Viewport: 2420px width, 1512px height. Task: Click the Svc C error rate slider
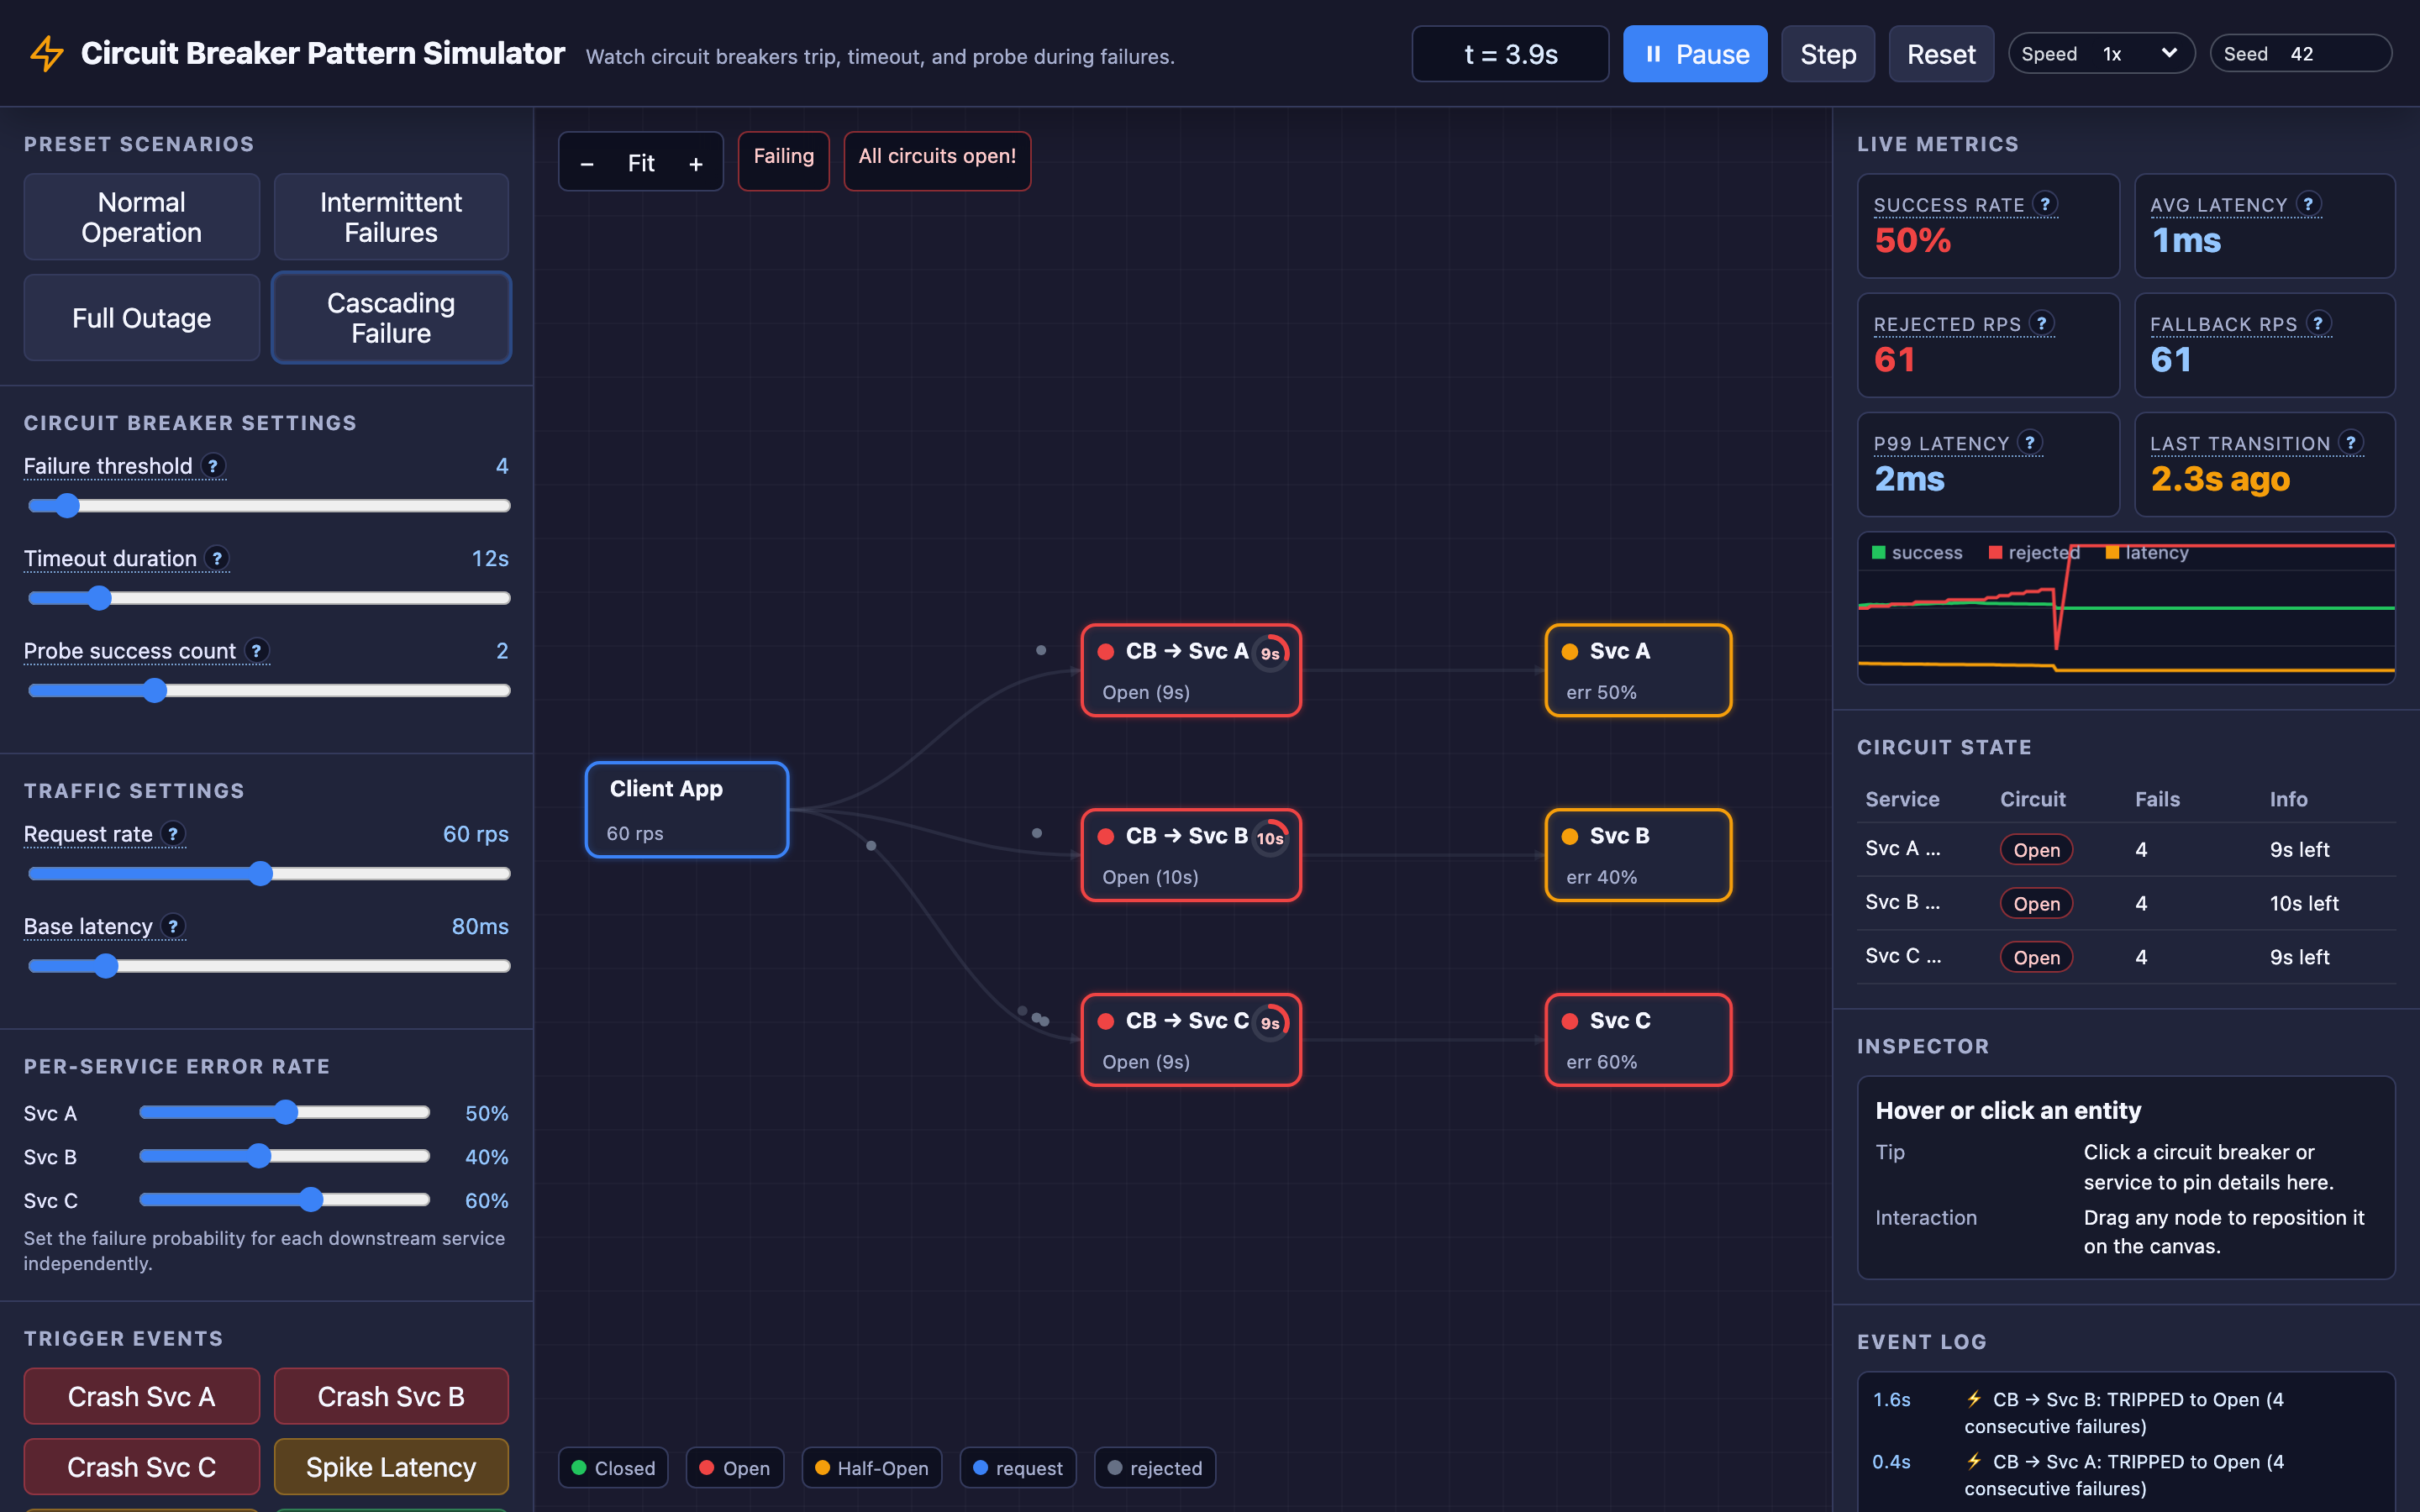click(284, 1199)
